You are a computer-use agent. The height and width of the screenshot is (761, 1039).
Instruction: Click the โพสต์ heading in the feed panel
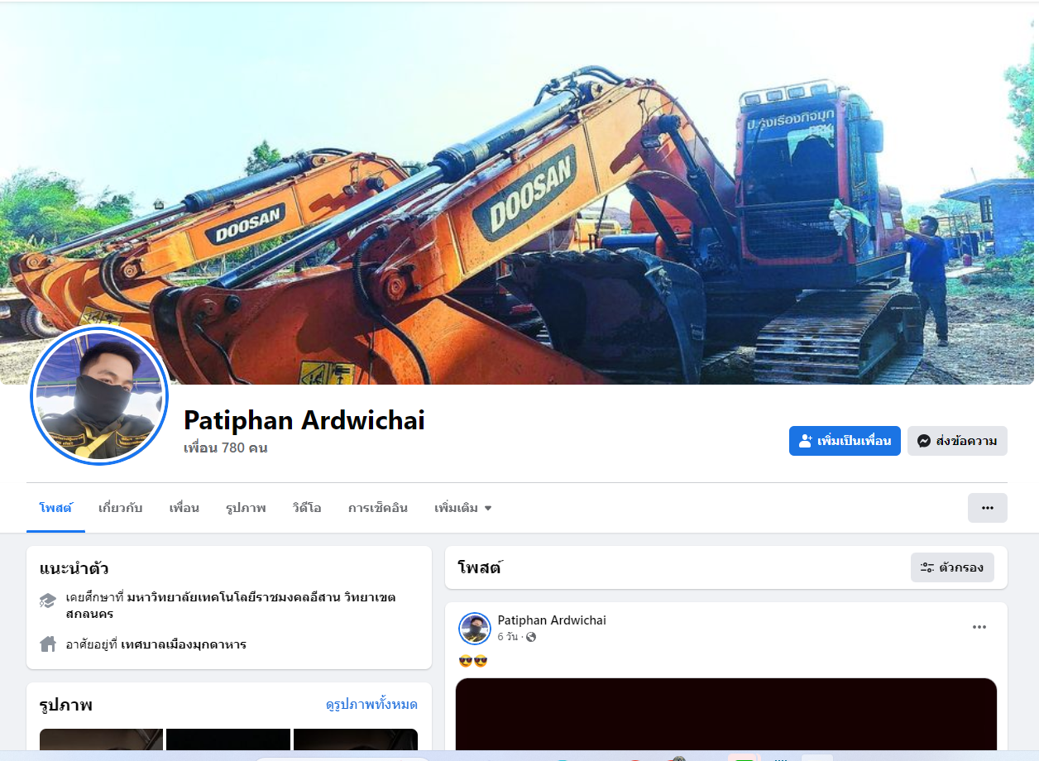[x=480, y=567]
